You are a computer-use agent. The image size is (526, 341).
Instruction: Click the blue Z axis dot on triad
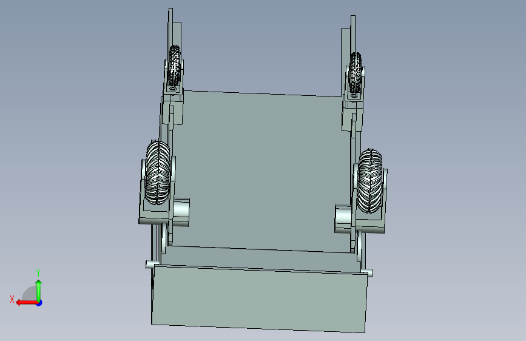pos(39,303)
